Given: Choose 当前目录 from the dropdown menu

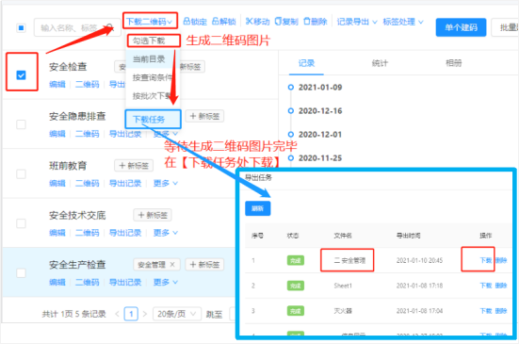Looking at the screenshot, I should coord(149,59).
